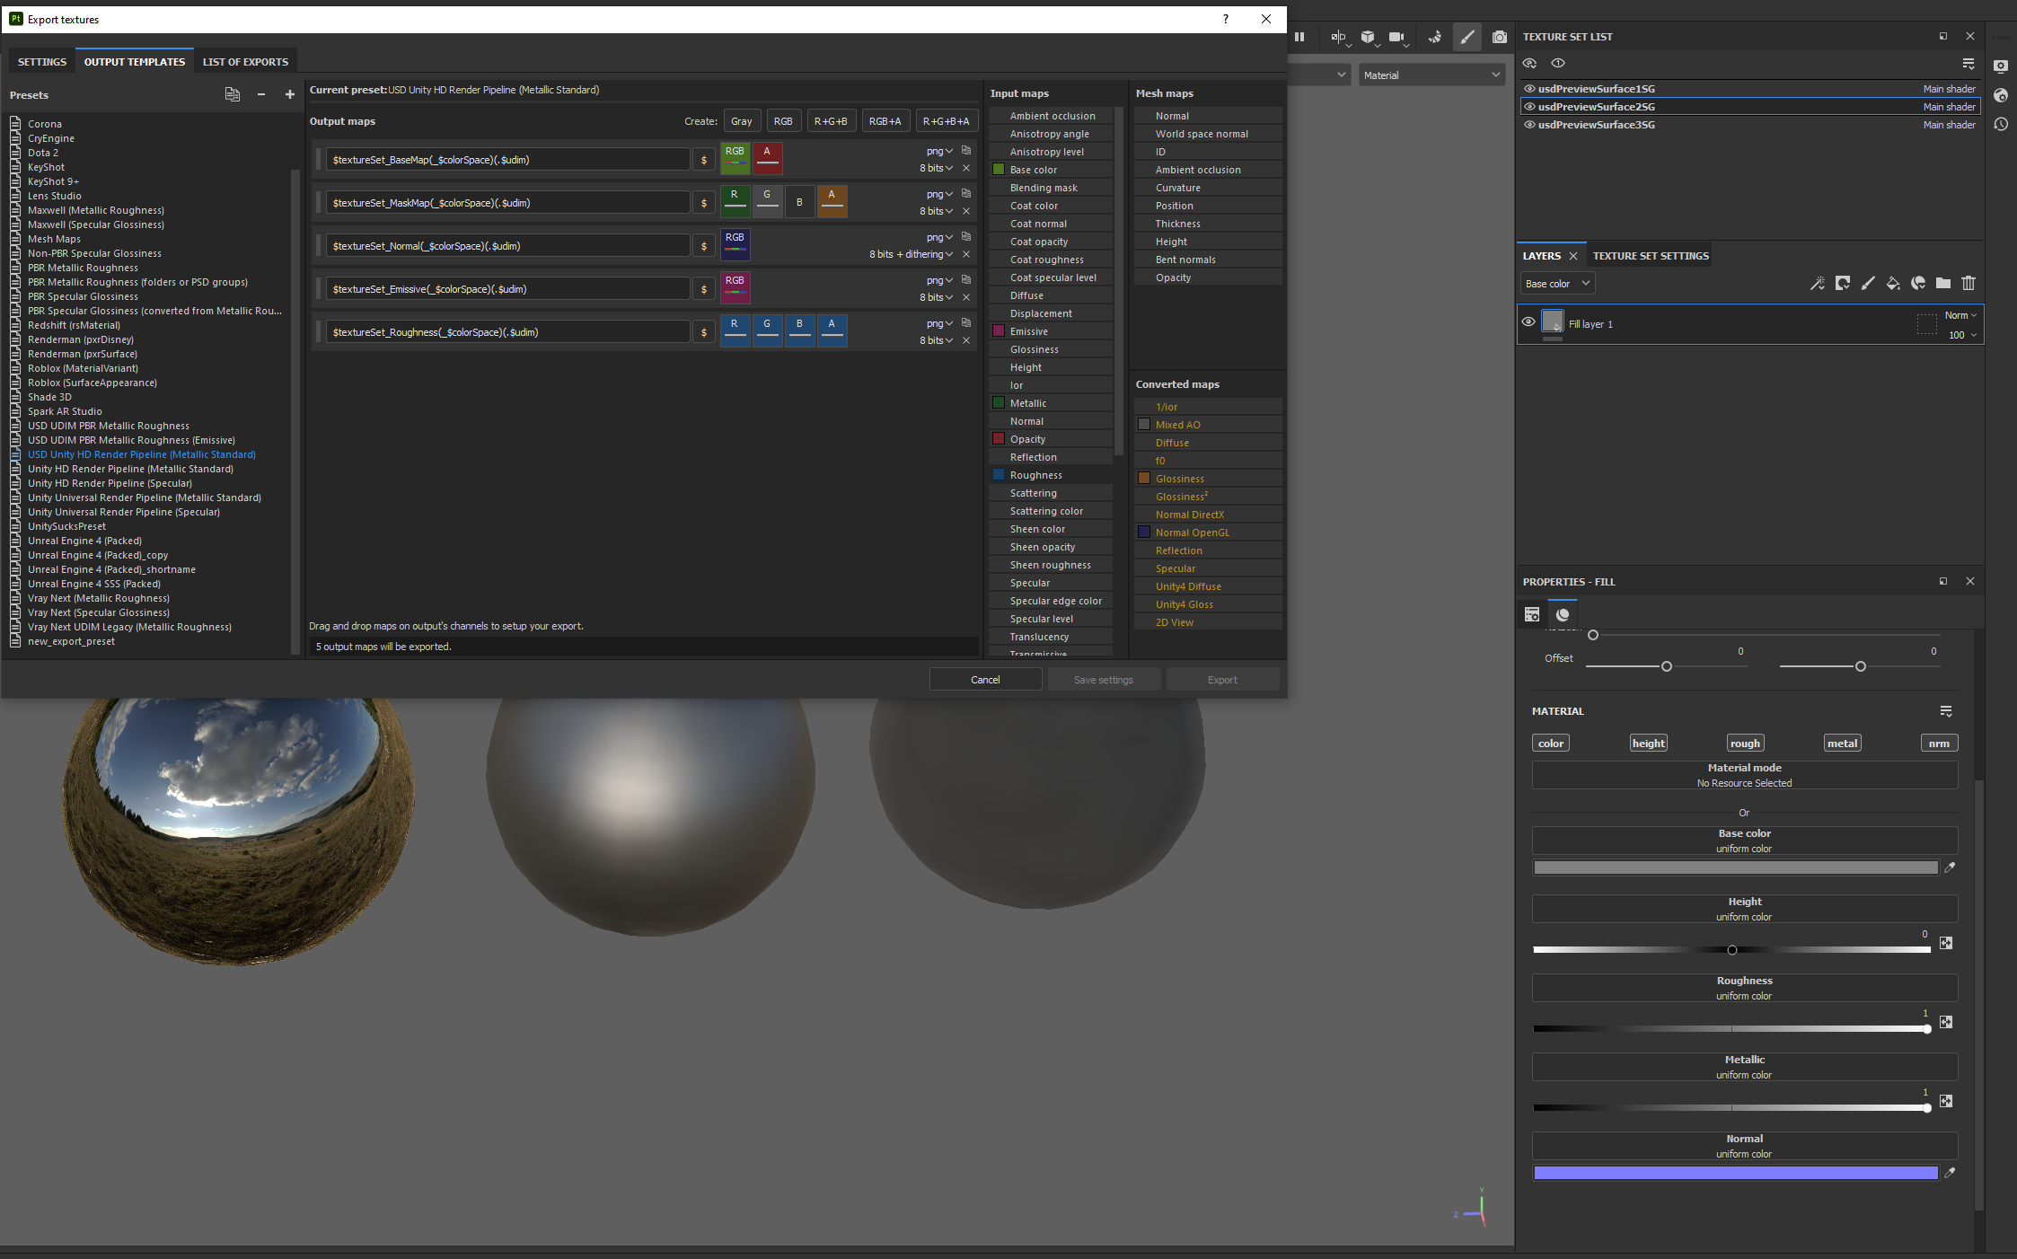The image size is (2017, 1259).
Task: Open the Texture Set List options menu
Action: (1969, 64)
